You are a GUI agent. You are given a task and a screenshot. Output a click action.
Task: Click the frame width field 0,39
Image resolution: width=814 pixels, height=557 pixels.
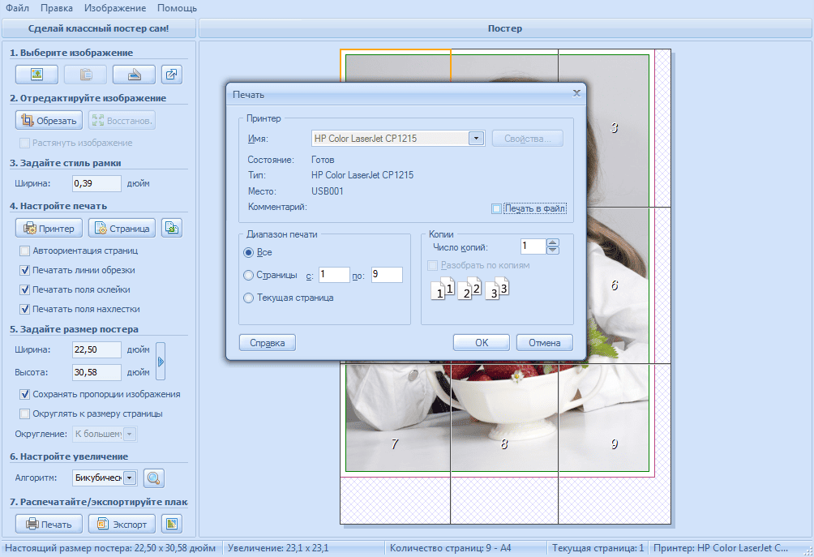coord(96,183)
